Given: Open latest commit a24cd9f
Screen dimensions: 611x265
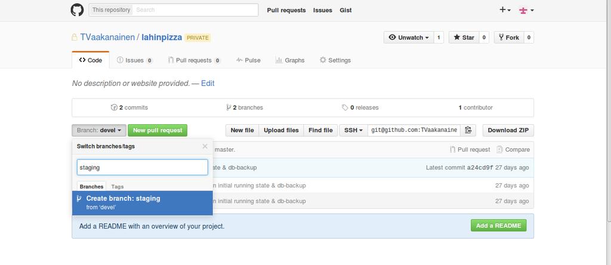Looking at the screenshot, I should (480, 168).
